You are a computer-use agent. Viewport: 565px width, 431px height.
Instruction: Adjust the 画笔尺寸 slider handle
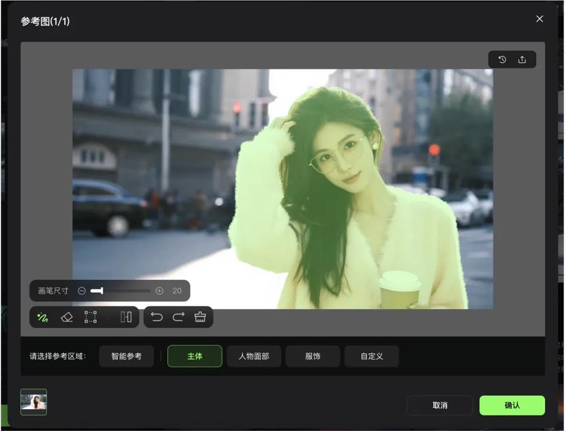tap(102, 291)
